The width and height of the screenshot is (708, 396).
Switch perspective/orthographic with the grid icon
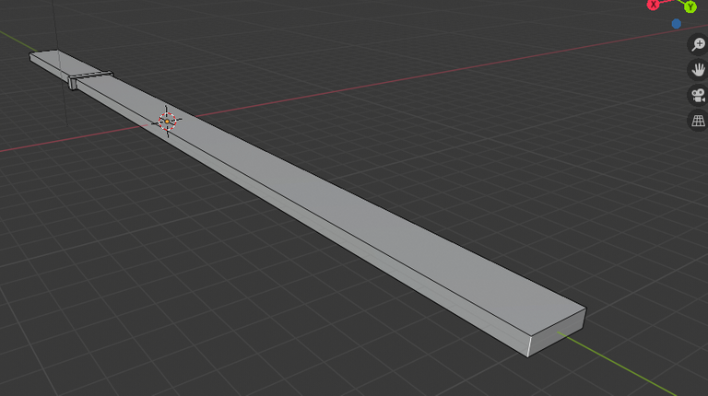coord(698,121)
